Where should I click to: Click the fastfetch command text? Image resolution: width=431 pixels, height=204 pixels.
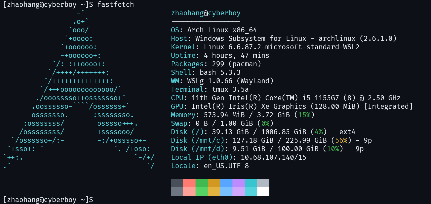tap(116, 5)
